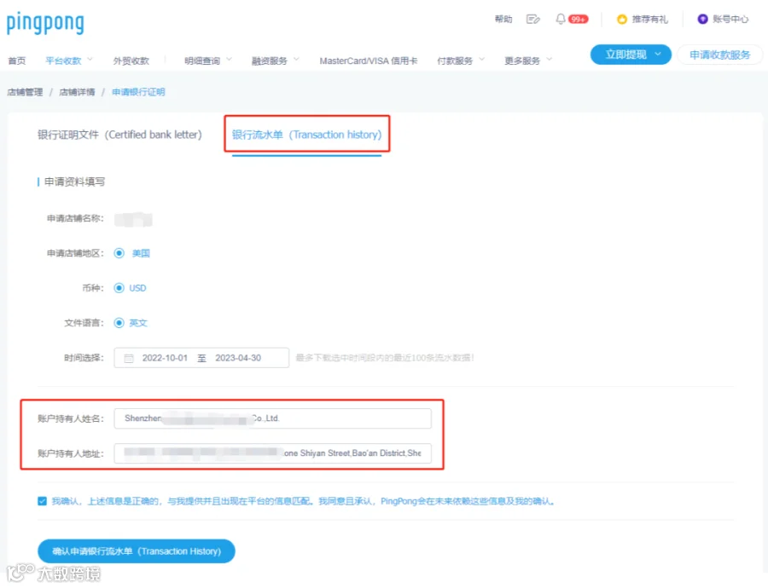The width and height of the screenshot is (768, 588).
Task: Open the notification bell icon
Action: click(559, 18)
